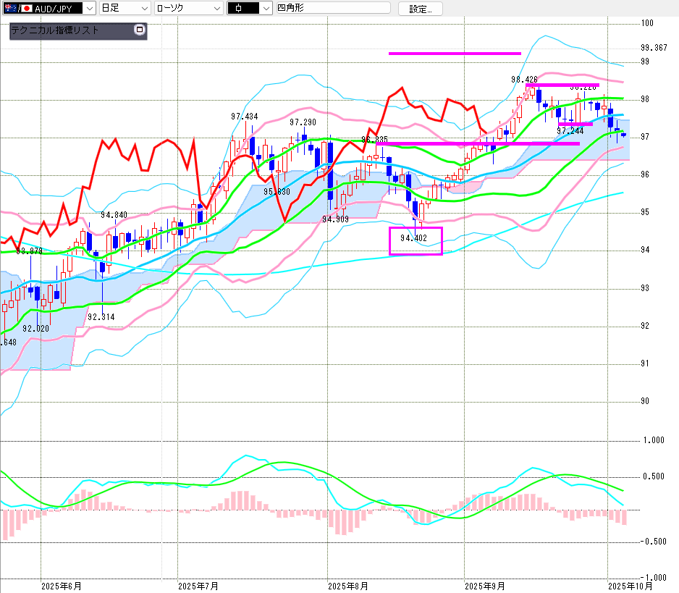This screenshot has height=593, width=679.
Task: Select the short magenta line under 98.426
Action: click(562, 85)
